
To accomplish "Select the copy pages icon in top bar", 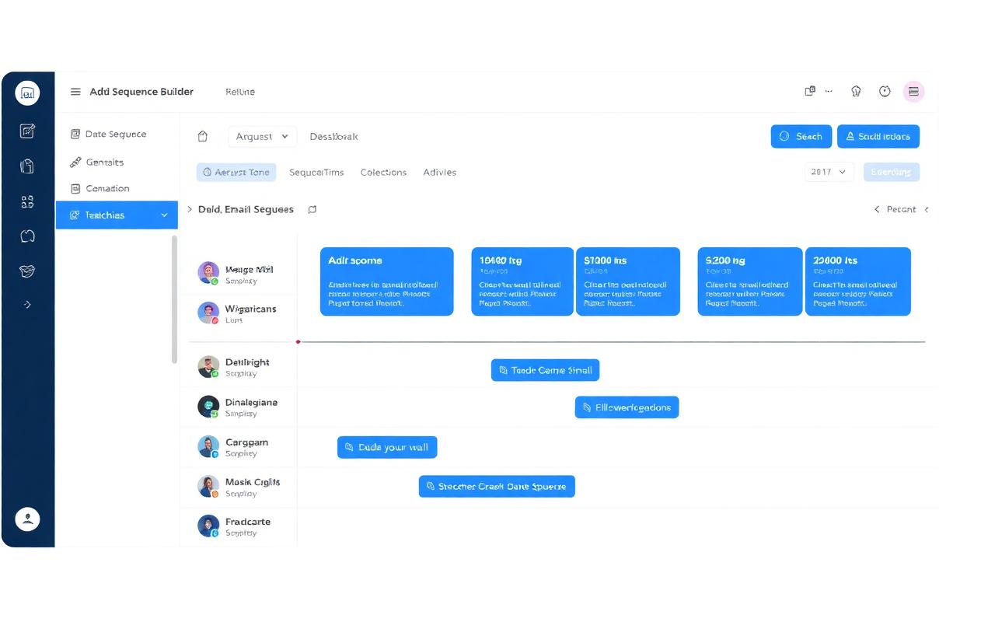I will tap(809, 91).
